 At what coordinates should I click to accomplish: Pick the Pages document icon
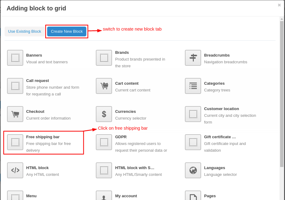click(193, 195)
